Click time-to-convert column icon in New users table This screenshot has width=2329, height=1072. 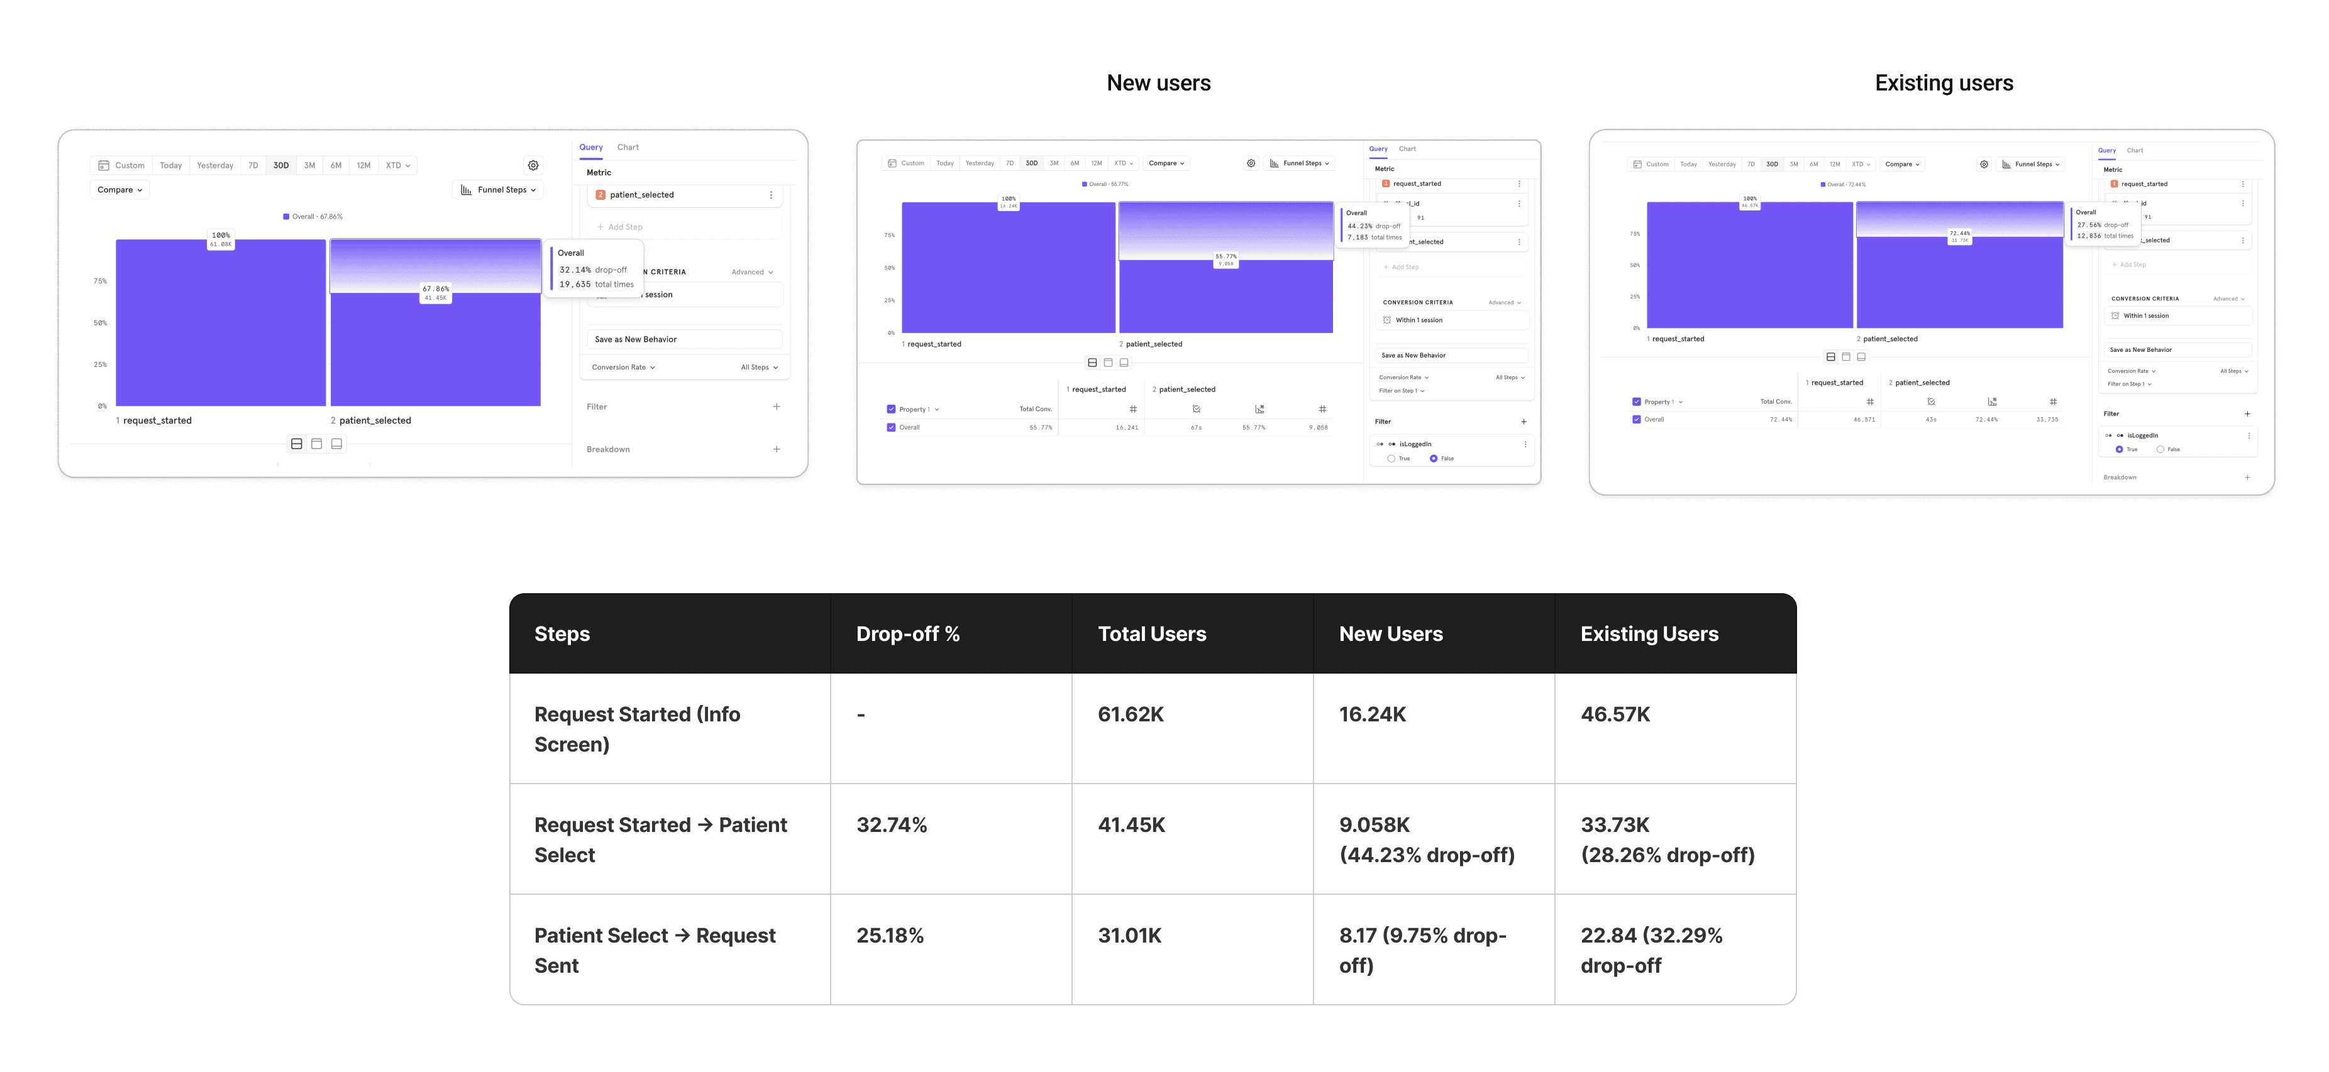1196,410
